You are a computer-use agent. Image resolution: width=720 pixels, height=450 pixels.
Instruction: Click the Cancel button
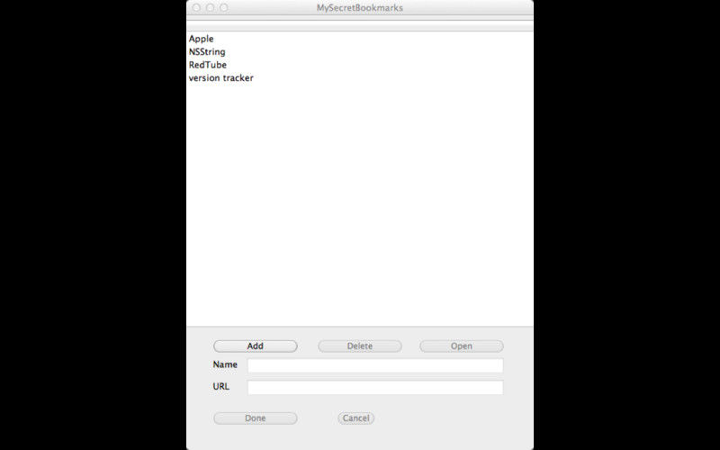click(x=355, y=418)
